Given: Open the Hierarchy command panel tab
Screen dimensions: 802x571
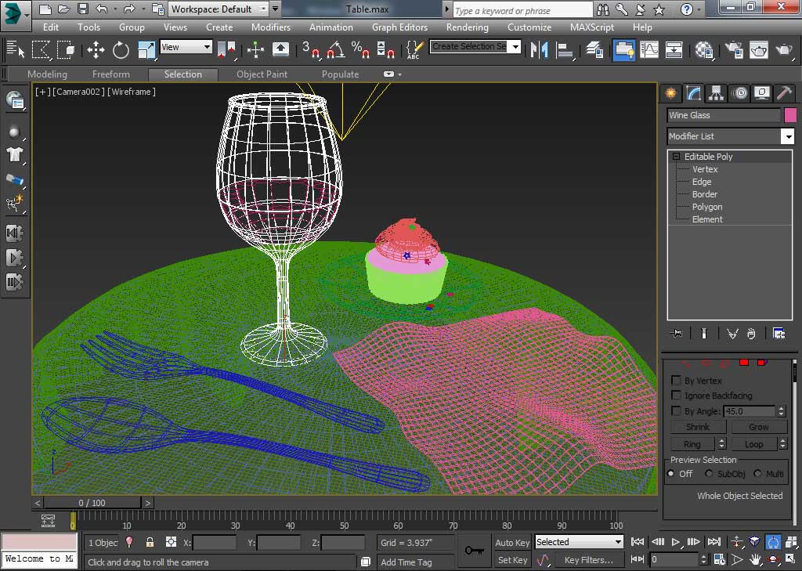Looking at the screenshot, I should tap(716, 93).
